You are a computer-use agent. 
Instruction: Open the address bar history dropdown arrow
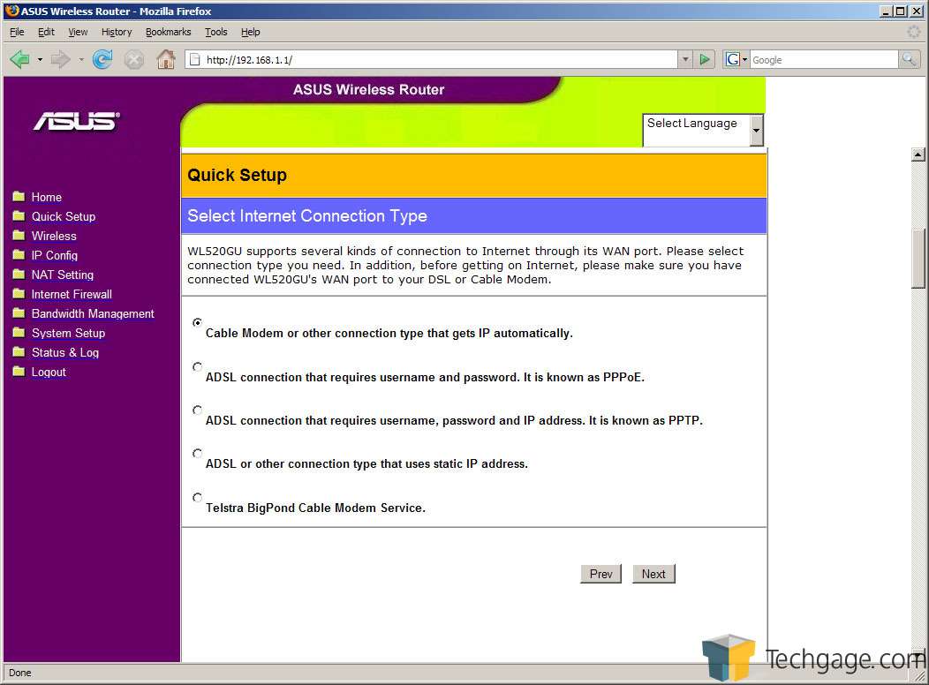click(x=685, y=59)
